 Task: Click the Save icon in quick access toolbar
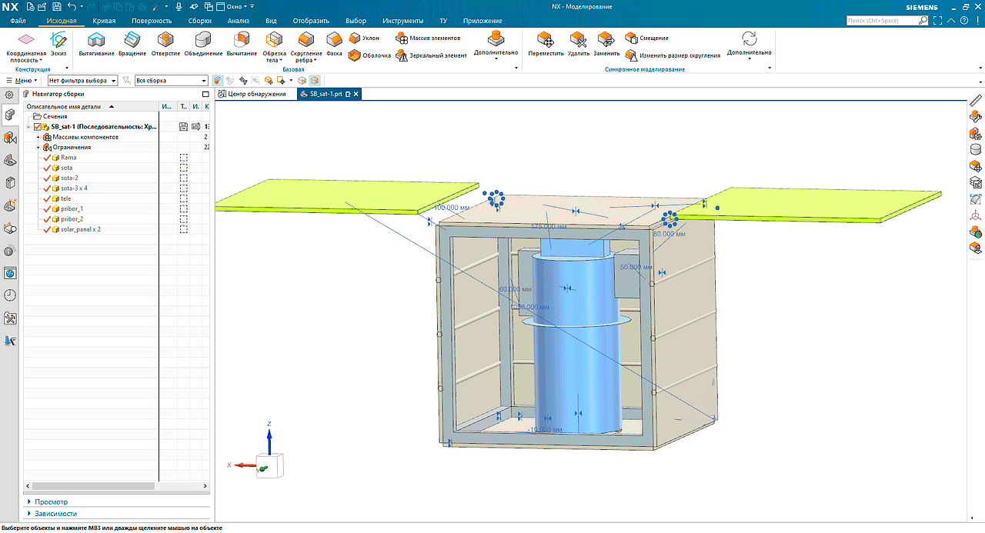pos(57,6)
